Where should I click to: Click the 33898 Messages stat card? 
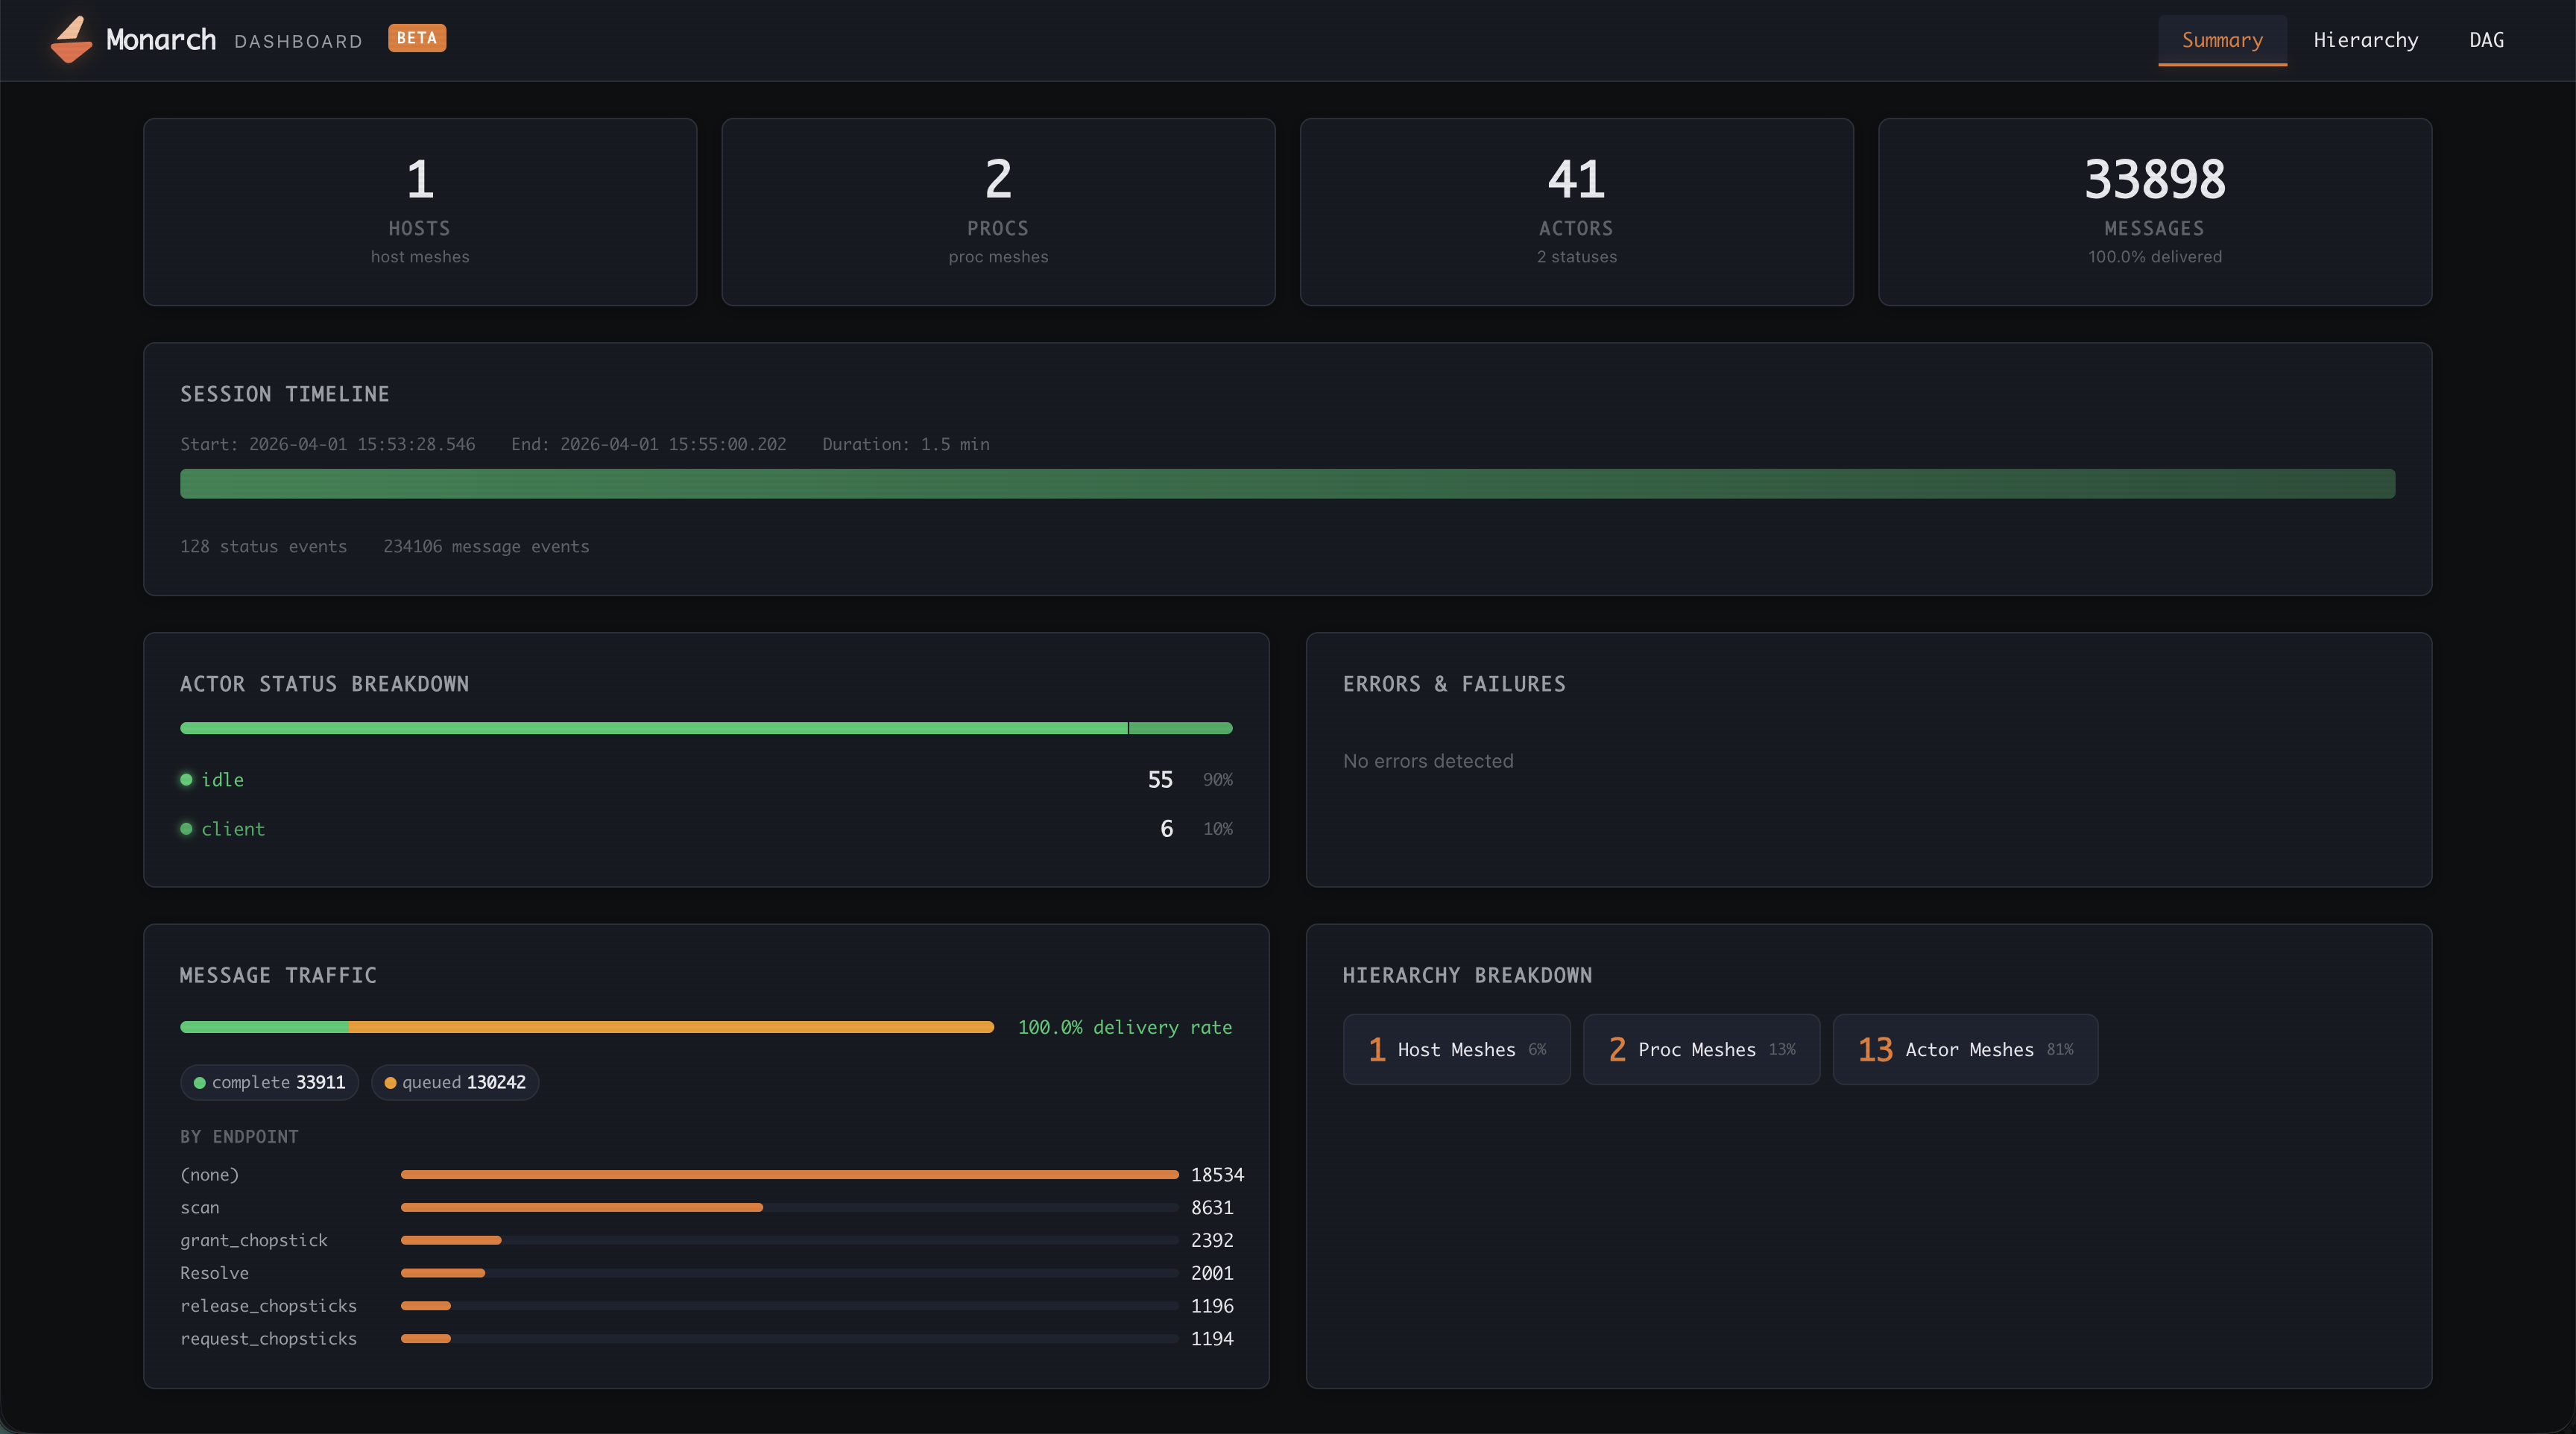click(x=2154, y=212)
